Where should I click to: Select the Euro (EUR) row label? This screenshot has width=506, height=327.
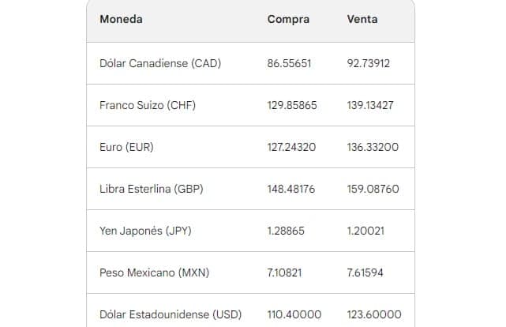tap(126, 147)
